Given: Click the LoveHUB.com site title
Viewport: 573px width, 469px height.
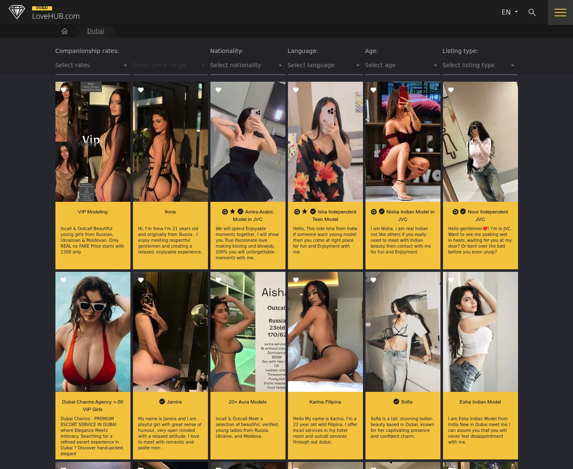Looking at the screenshot, I should click(x=56, y=16).
